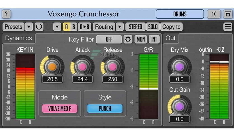The image size is (234, 136).
Task: Toggle the Key Filter OFF switch
Action: (x=109, y=39)
